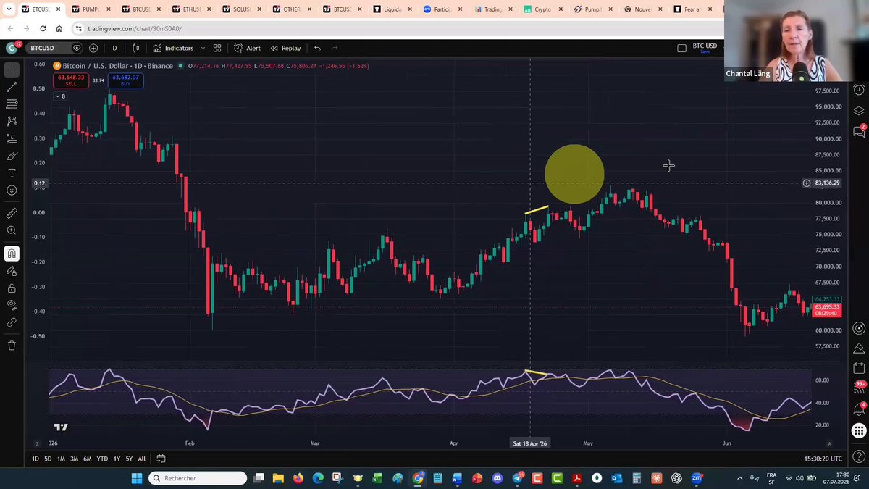The width and height of the screenshot is (869, 489).
Task: Open the BTCUSD symbol search box
Action: tap(55, 49)
